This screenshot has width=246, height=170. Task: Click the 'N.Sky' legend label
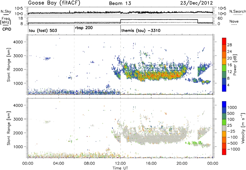[x=6, y=11]
